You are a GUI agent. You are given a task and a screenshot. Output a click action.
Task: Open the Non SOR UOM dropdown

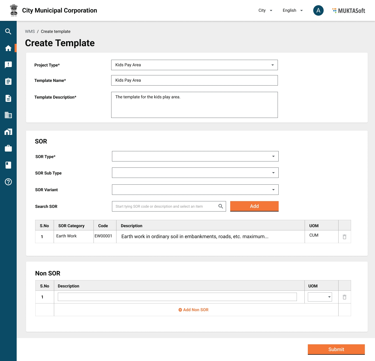tap(320, 297)
